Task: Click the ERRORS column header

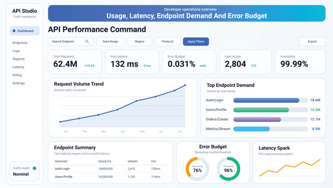Action: 132,161
